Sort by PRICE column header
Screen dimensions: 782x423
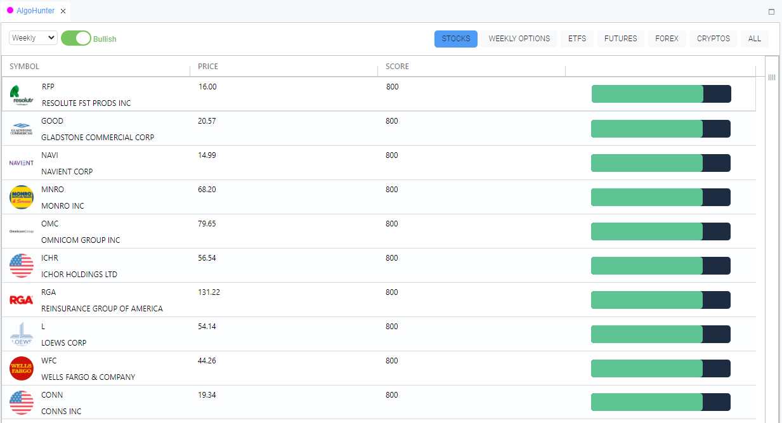coord(208,67)
